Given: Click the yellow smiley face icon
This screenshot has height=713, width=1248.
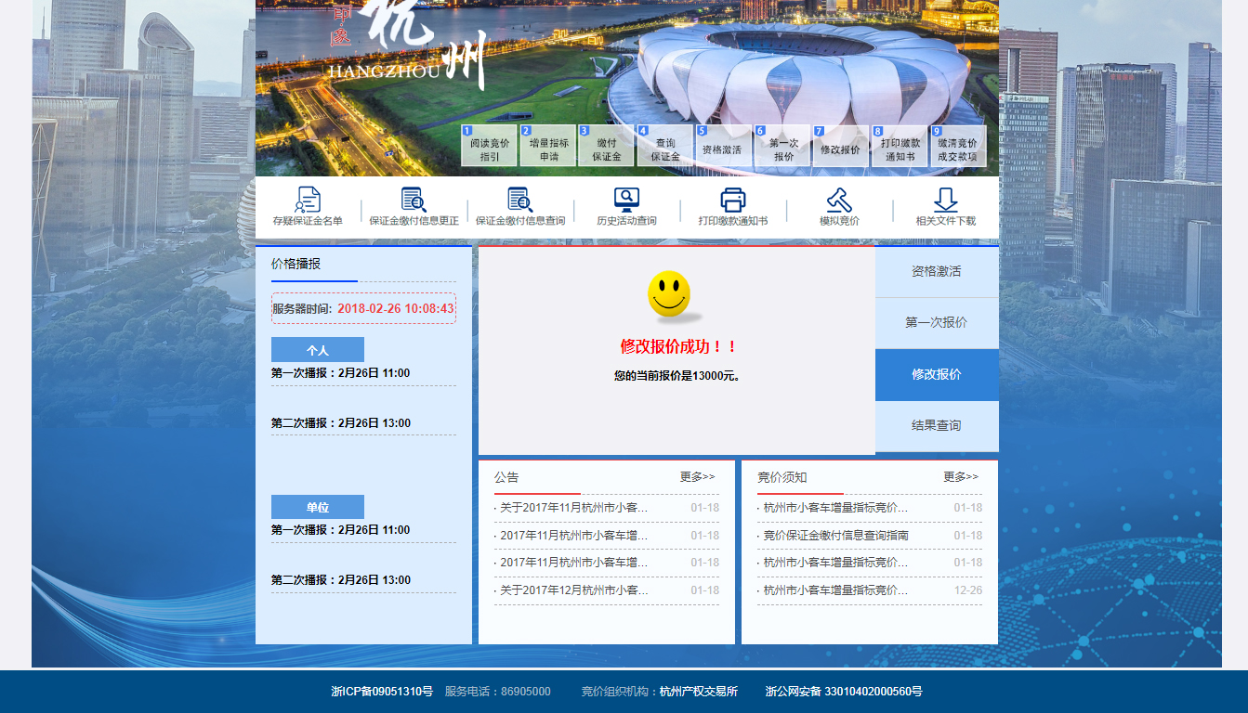Looking at the screenshot, I should (x=669, y=293).
